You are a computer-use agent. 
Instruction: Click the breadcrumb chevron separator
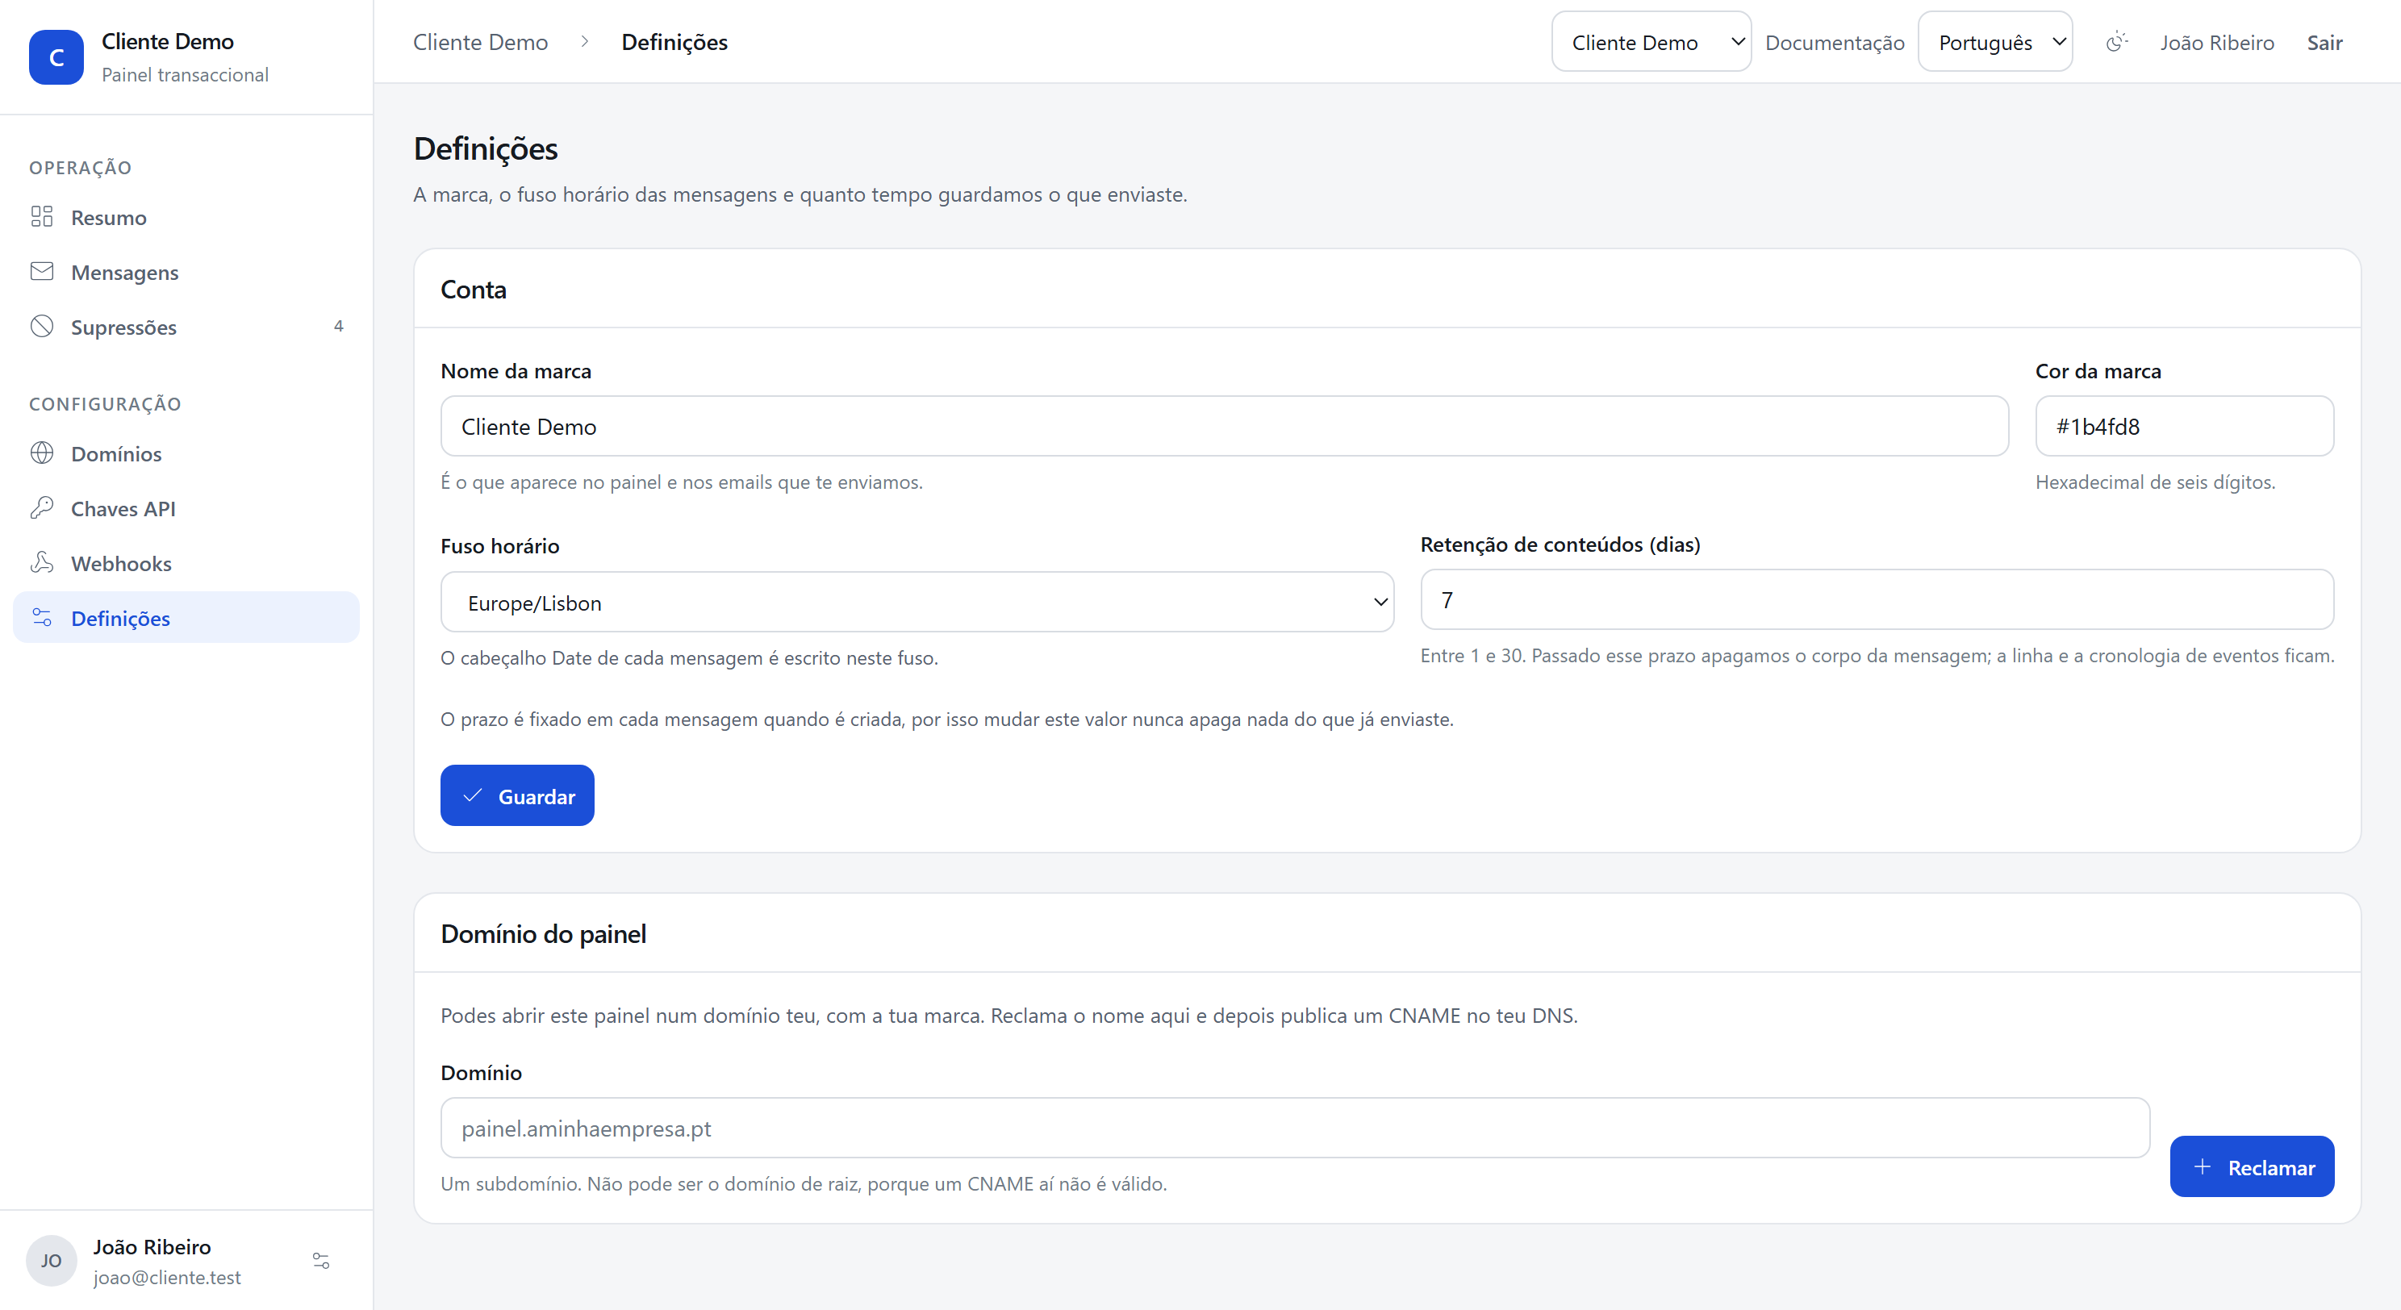584,42
